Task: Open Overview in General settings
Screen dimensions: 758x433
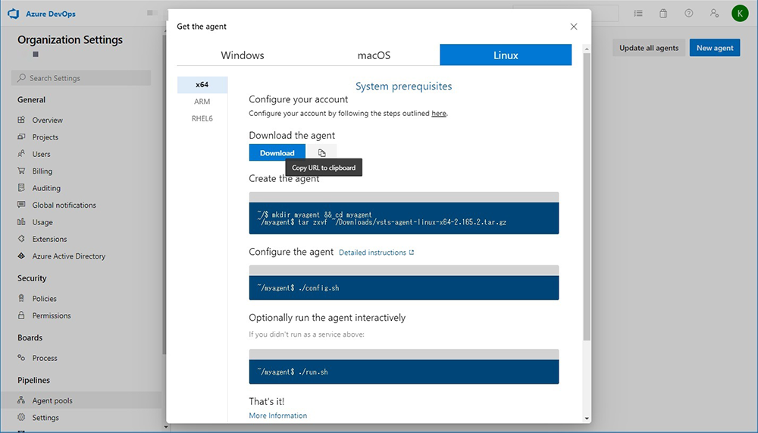Action: pos(47,120)
